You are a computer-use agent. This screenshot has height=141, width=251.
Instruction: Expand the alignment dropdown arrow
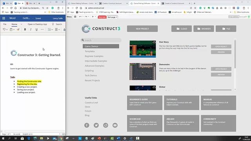59,30
